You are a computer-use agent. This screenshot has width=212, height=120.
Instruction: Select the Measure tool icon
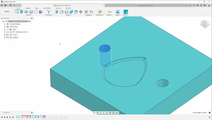coord(109,12)
